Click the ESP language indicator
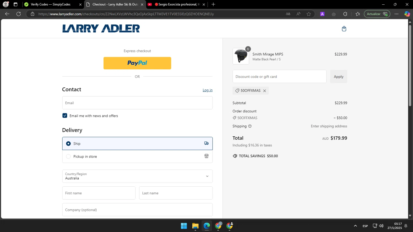 [x=365, y=226]
